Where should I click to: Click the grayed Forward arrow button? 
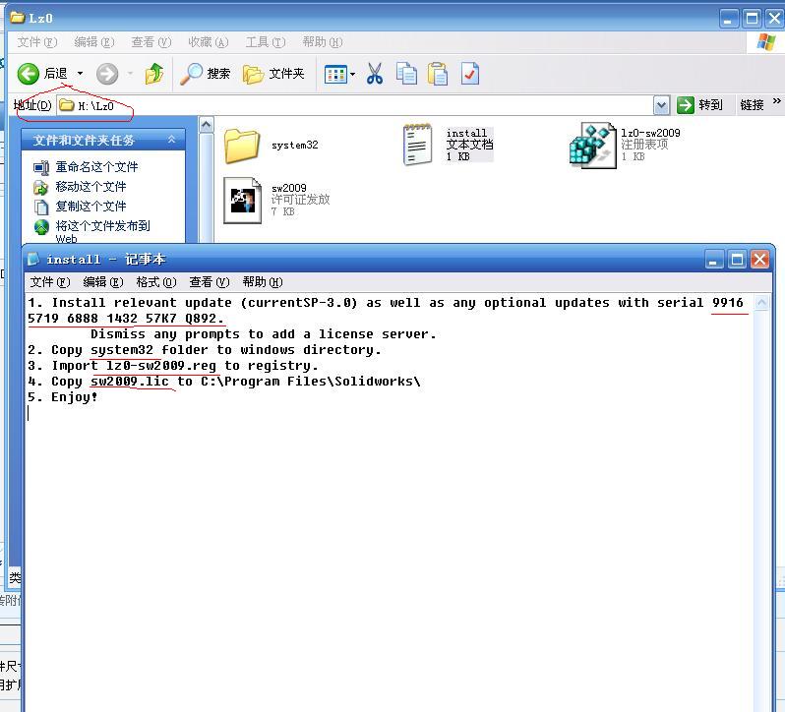(x=107, y=74)
